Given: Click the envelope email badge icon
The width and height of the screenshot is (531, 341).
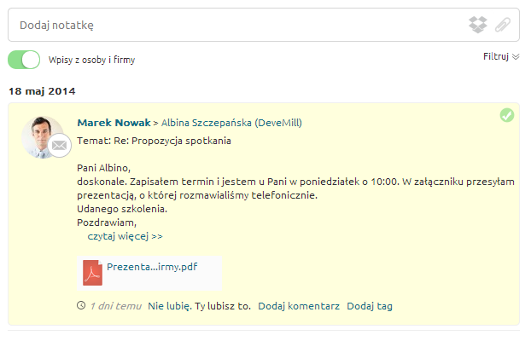Looking at the screenshot, I should [x=59, y=146].
